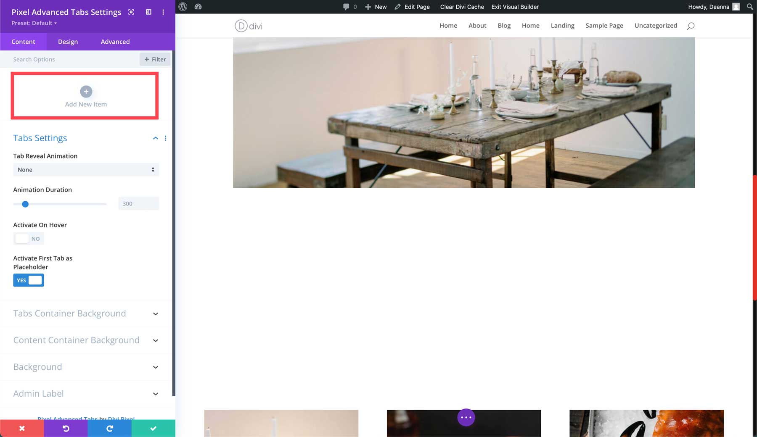This screenshot has width=757, height=437.
Task: Open the Edit Page menu in the admin bar
Action: tap(417, 7)
